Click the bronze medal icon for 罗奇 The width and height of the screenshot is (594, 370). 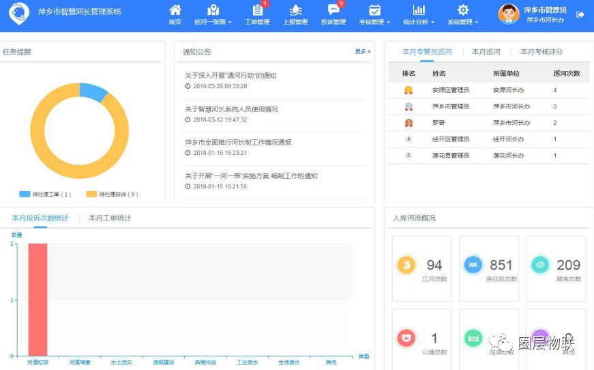[x=409, y=123]
